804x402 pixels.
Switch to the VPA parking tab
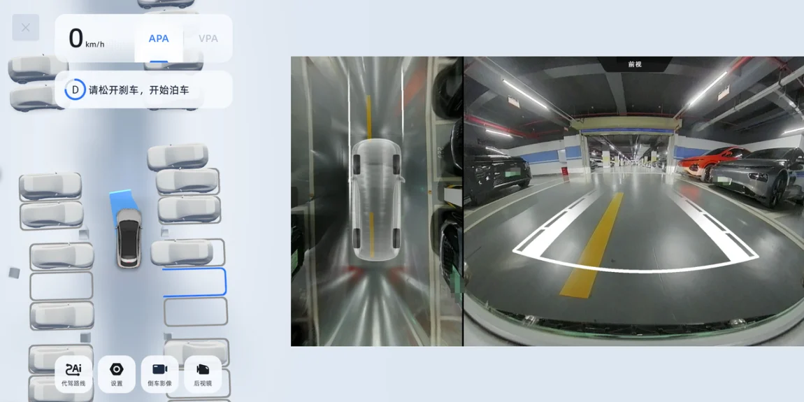click(208, 38)
